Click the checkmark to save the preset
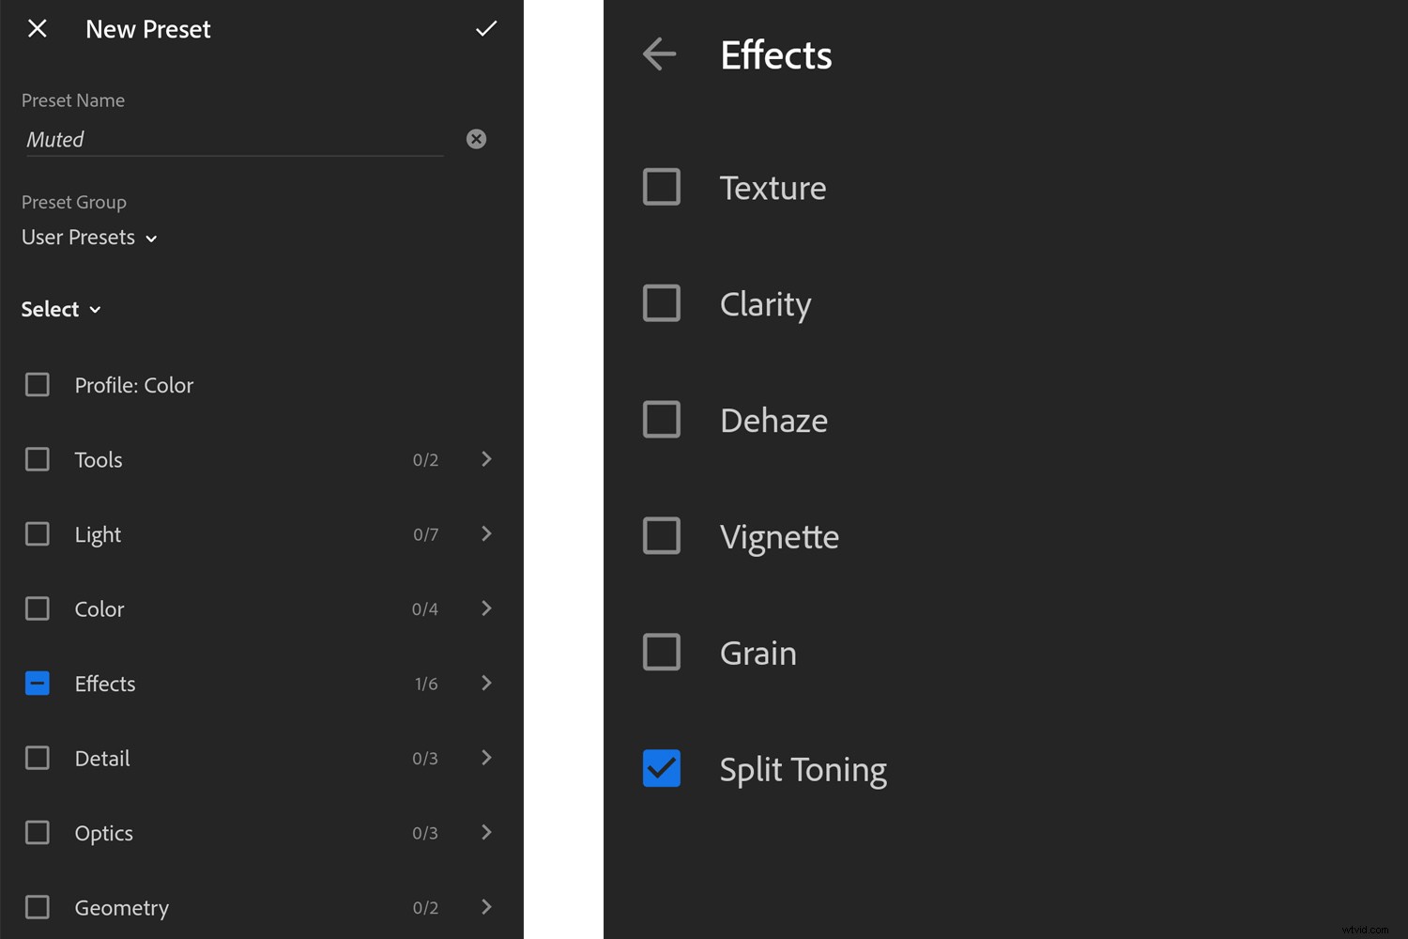 click(x=486, y=29)
